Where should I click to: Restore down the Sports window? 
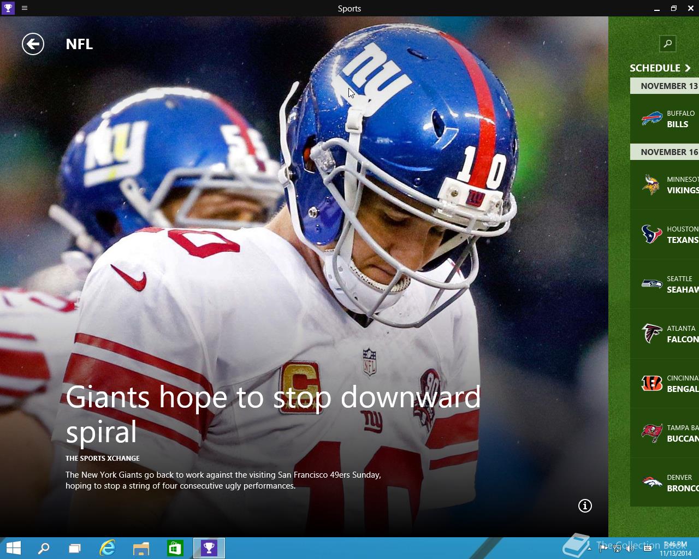click(674, 8)
